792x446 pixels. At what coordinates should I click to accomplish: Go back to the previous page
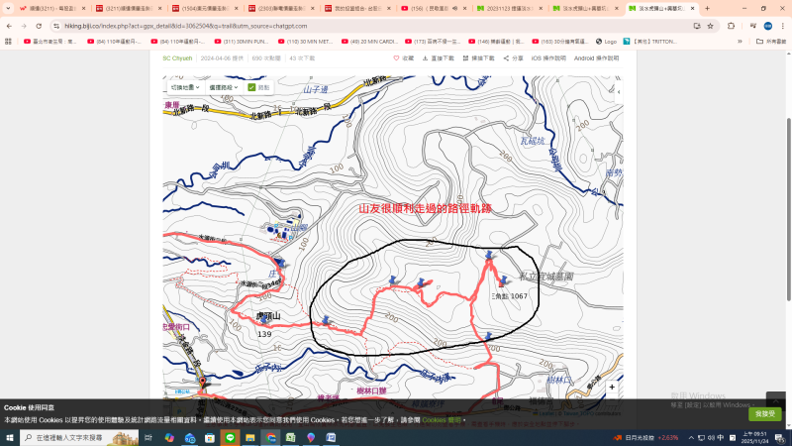[9, 26]
